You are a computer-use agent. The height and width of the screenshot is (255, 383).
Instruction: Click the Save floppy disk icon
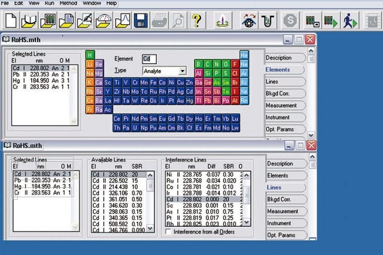(x=141, y=22)
